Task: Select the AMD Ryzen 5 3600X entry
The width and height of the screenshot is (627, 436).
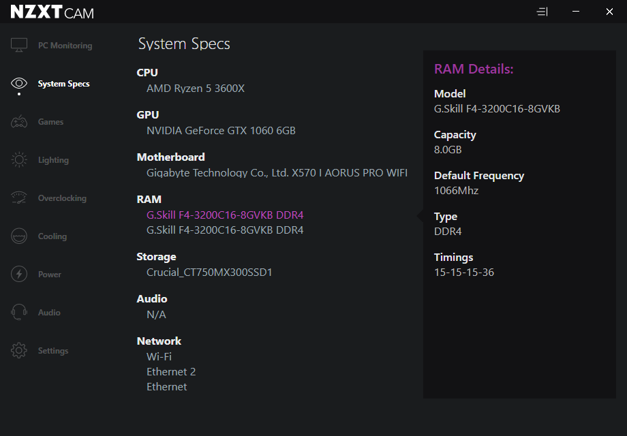Action: pyautogui.click(x=195, y=89)
